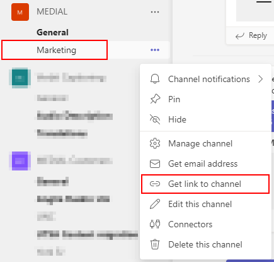Open Marketing channel more options ellipsis
The image size is (274, 262).
tap(155, 50)
